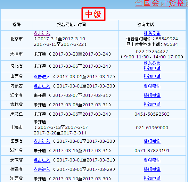Select phone number 021-61969000
188x182 pixels.
(x=152, y=128)
